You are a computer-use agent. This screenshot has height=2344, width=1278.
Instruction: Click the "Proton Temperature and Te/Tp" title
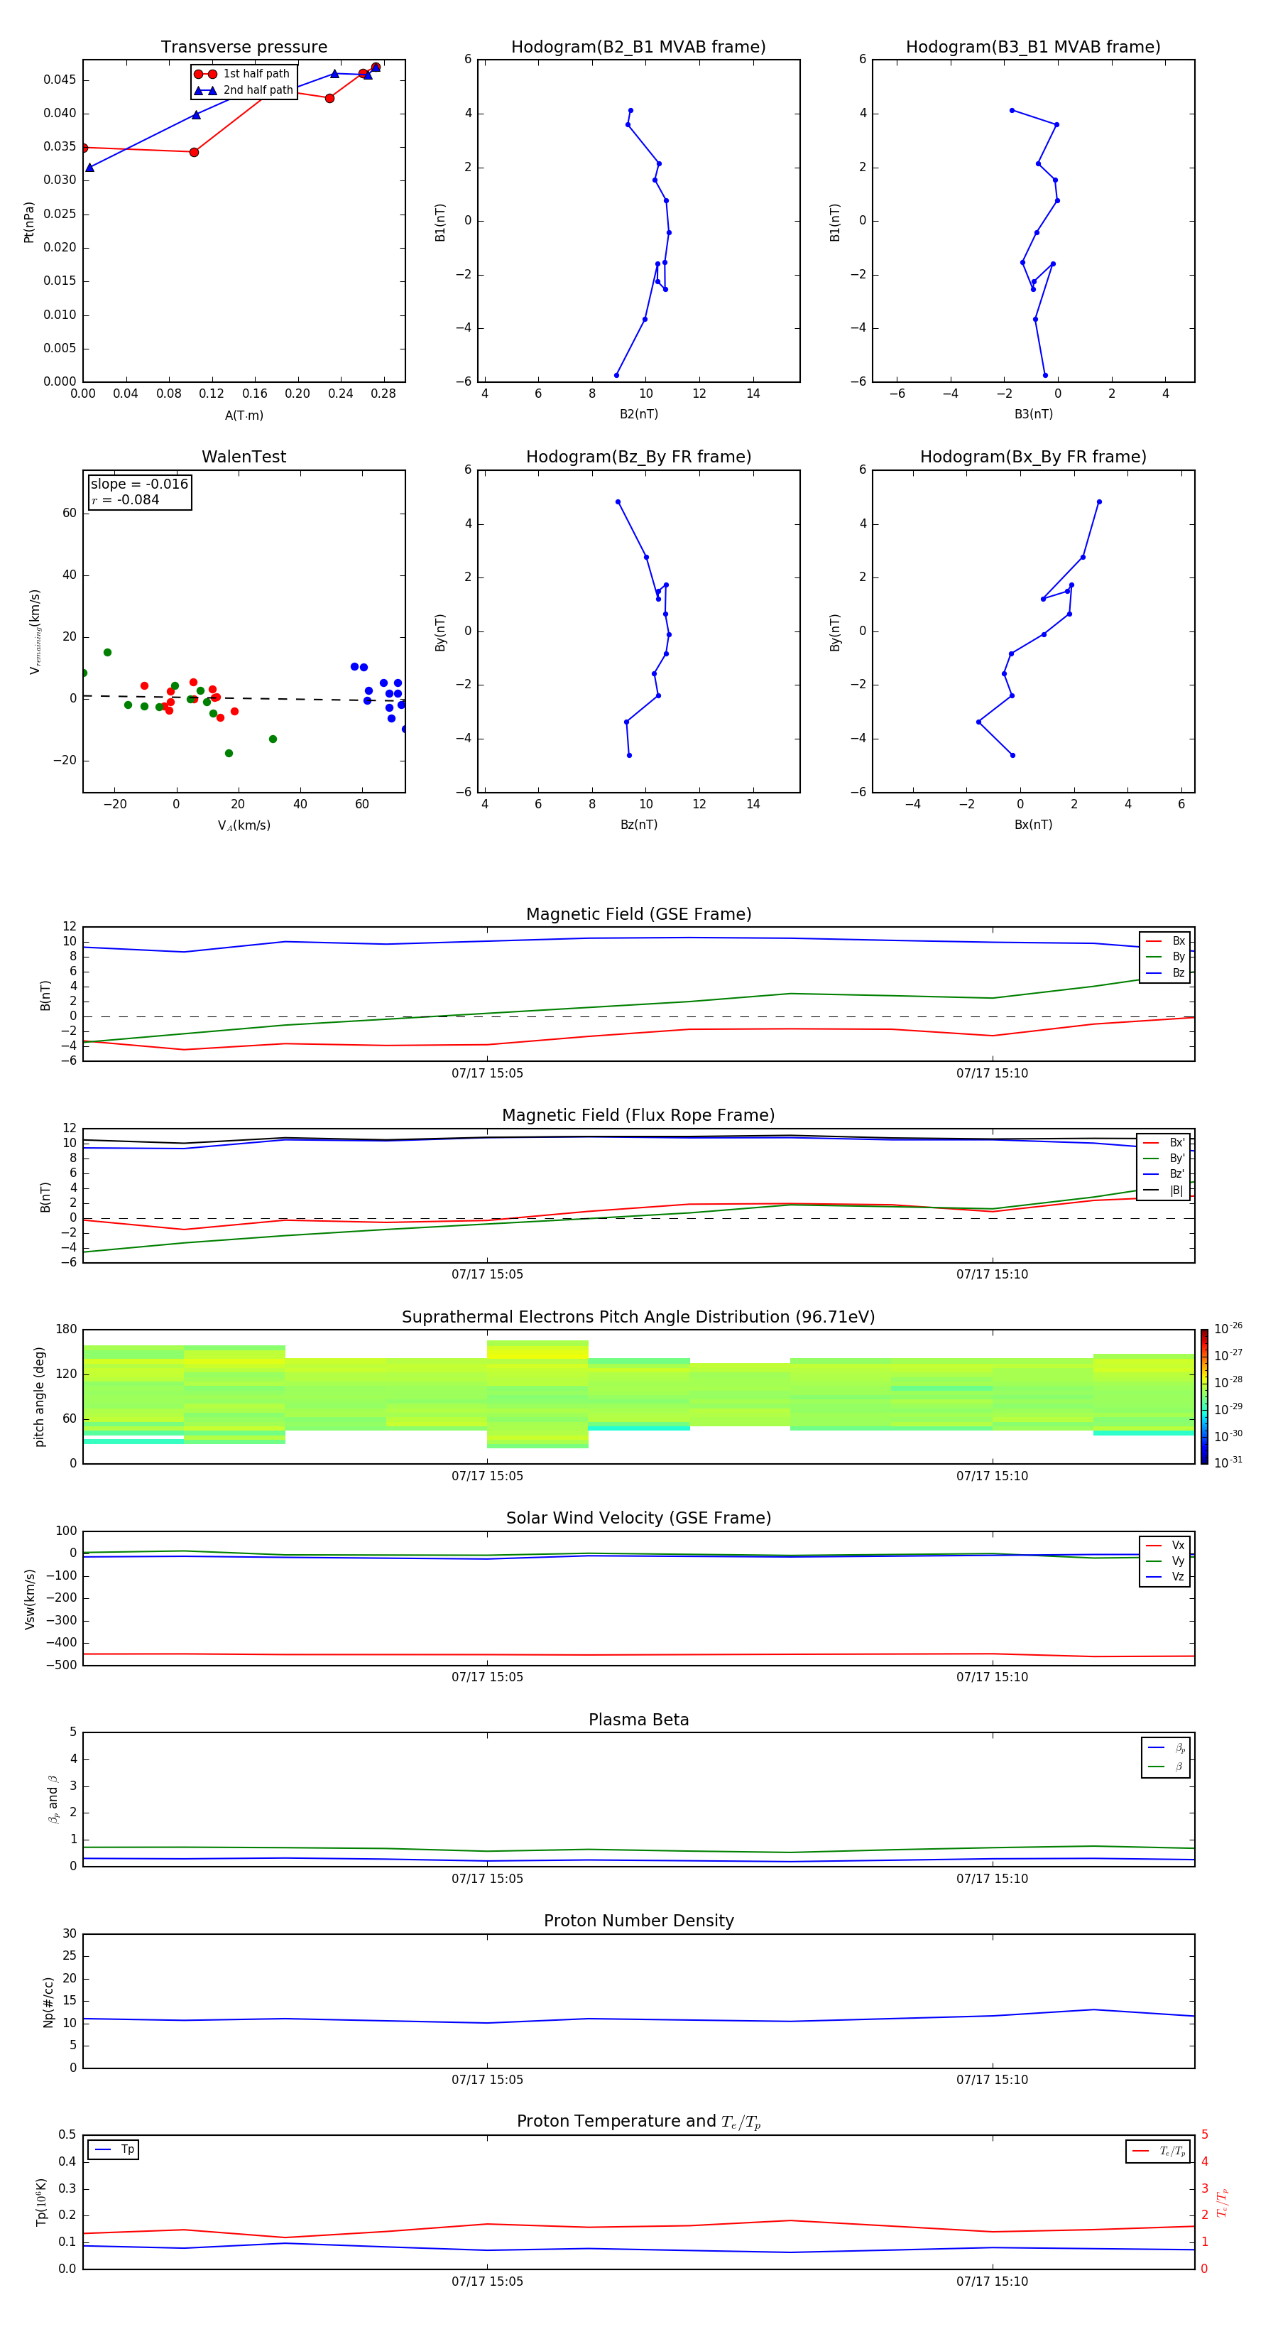pos(638,2122)
